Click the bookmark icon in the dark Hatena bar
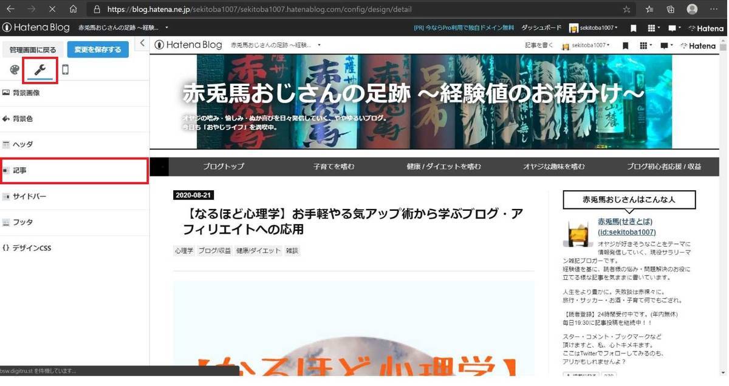This screenshot has height=386, width=729. (634, 28)
